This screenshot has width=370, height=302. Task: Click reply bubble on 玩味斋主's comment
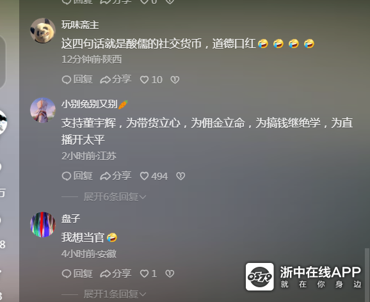pyautogui.click(x=77, y=79)
